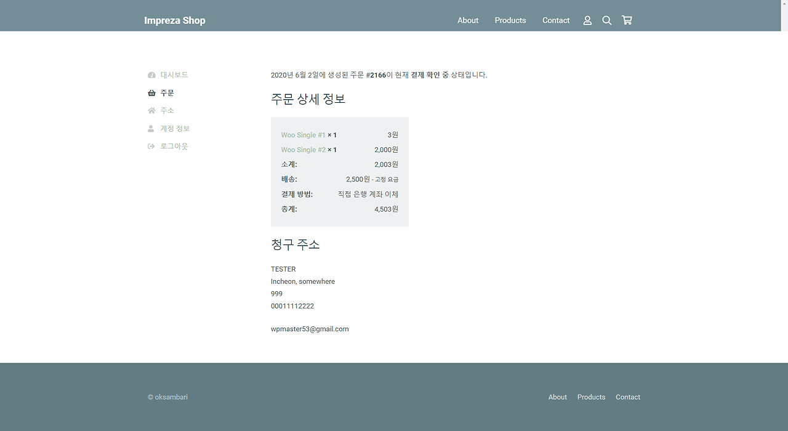
Task: Open the Woo Single #2 product link
Action: click(303, 149)
